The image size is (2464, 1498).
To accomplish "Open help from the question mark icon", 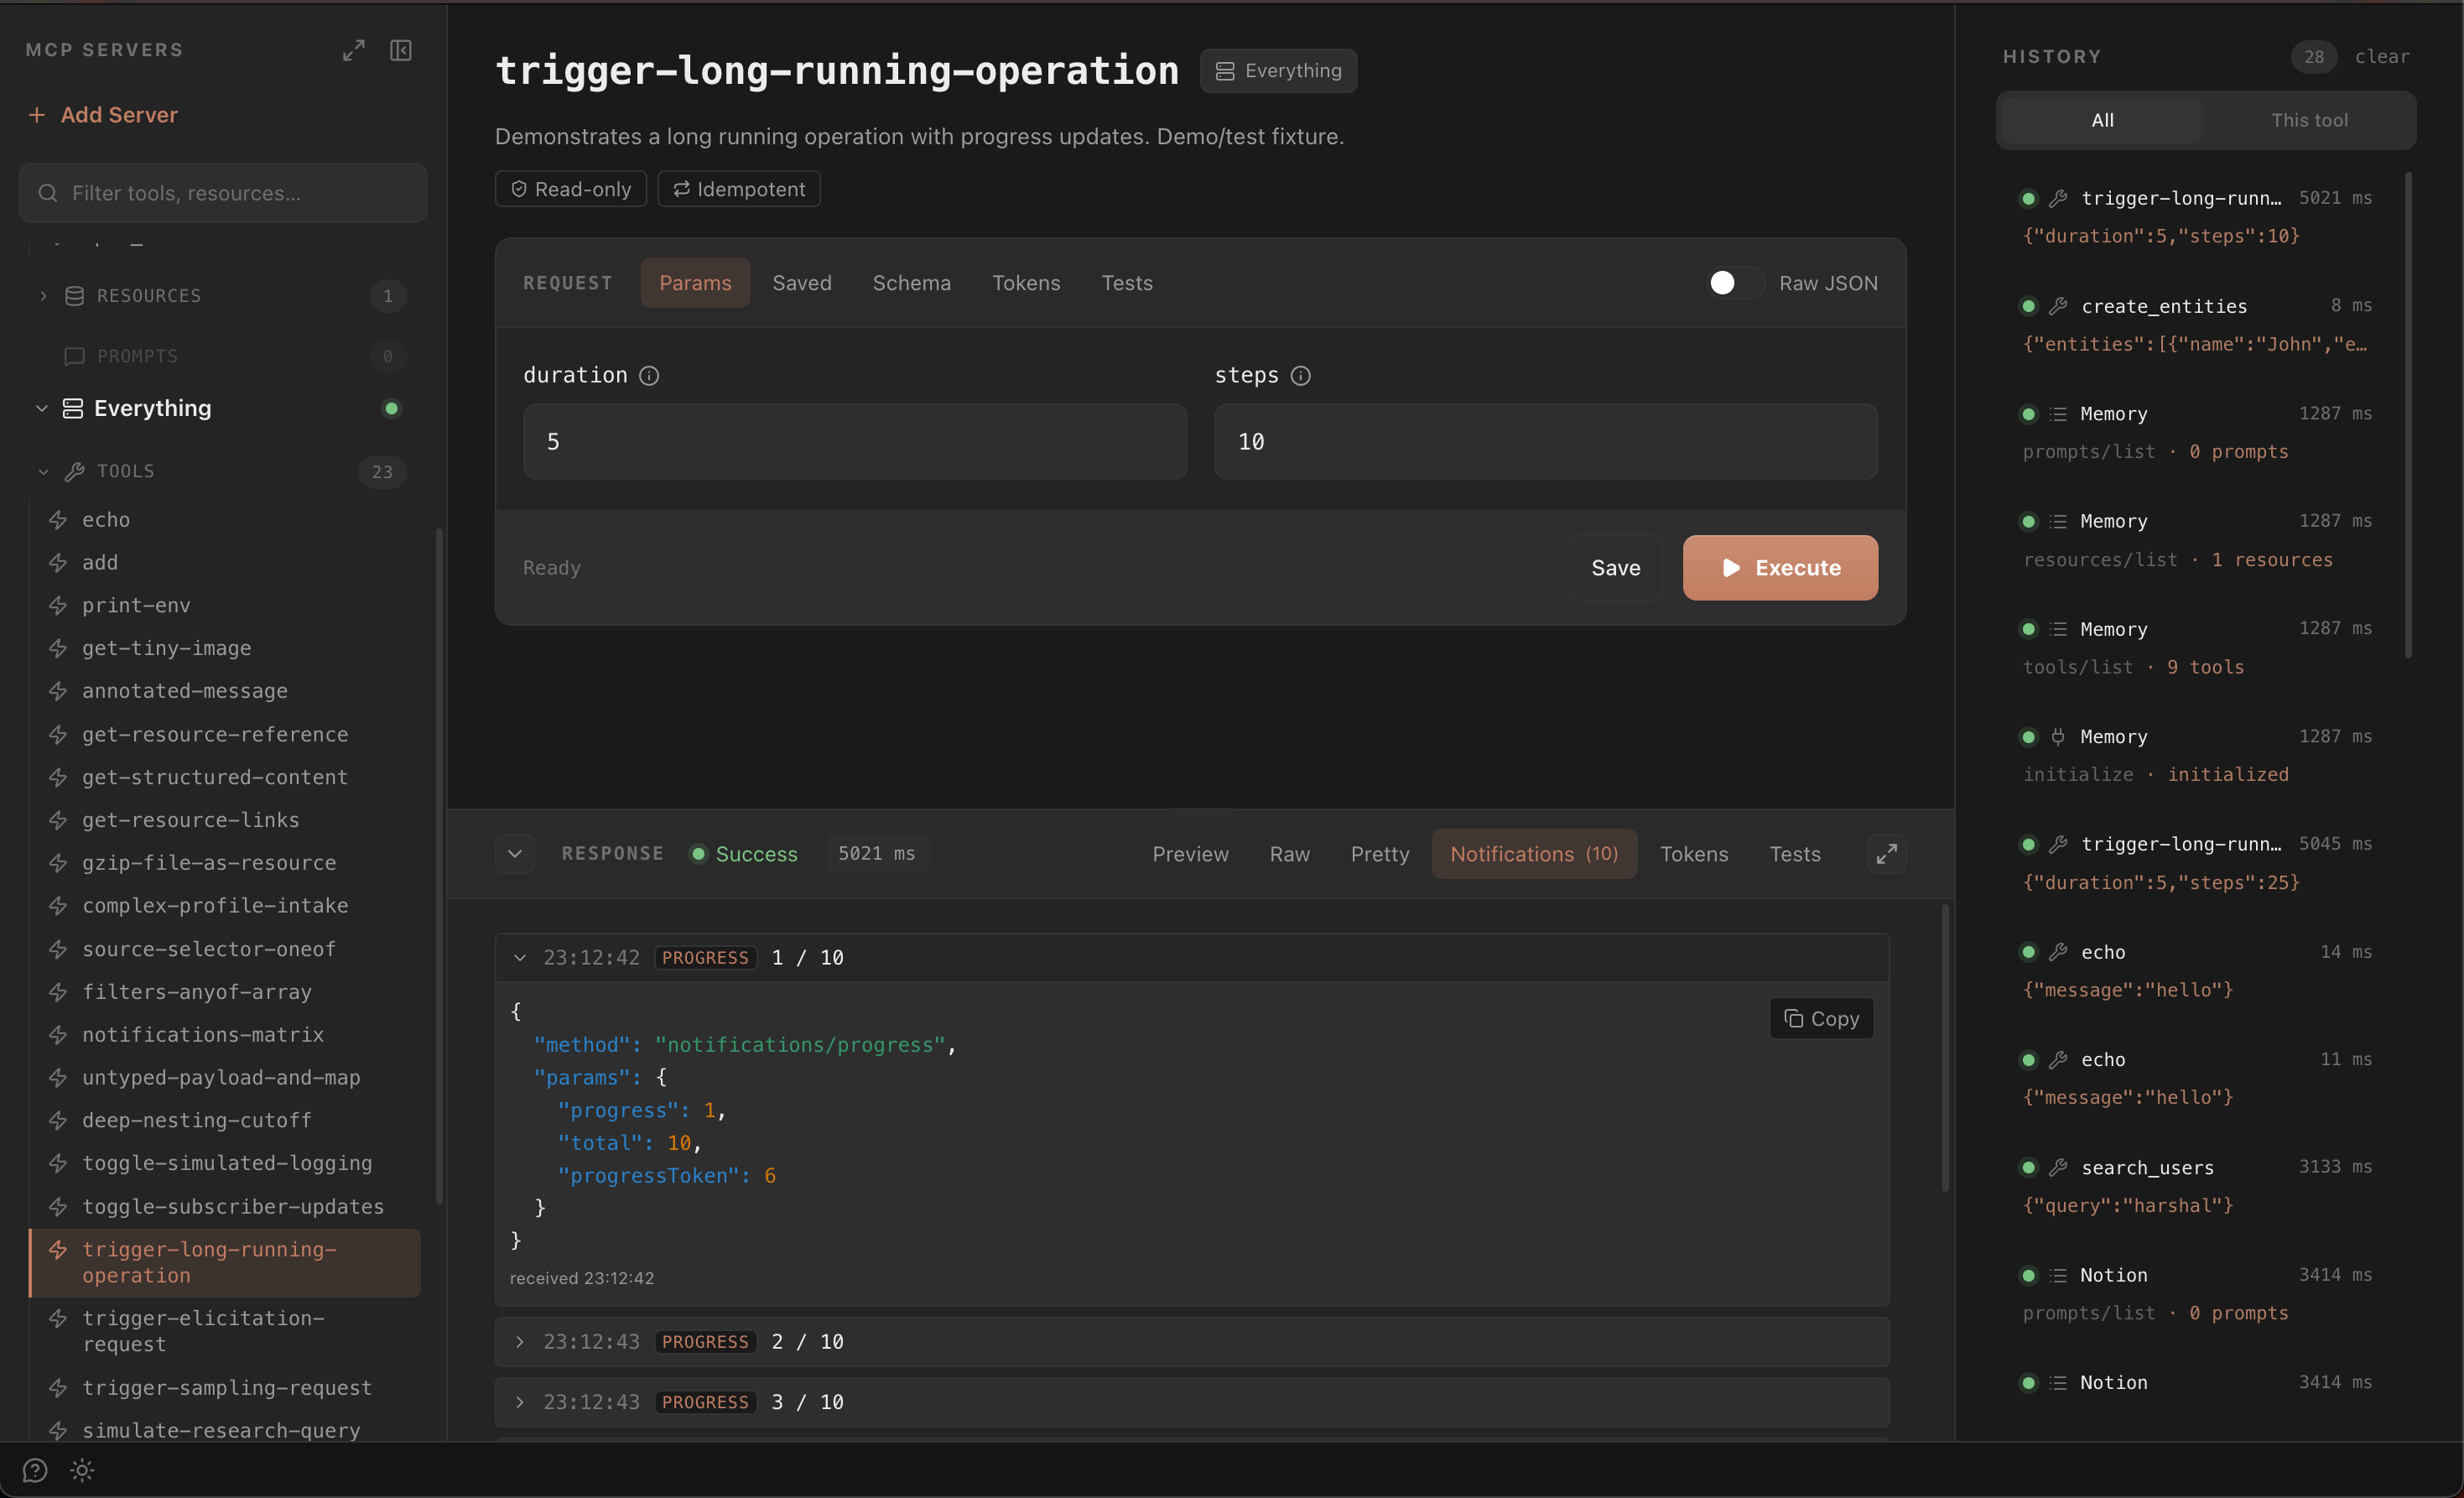I will 35,1470.
